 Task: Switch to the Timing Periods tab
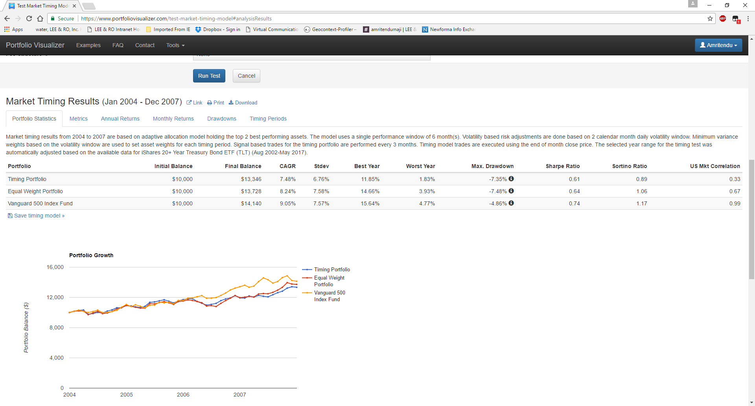(x=268, y=119)
